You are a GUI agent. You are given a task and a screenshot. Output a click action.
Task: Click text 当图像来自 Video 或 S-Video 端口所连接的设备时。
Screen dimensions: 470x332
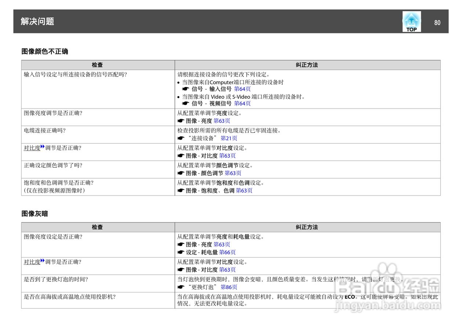243,97
